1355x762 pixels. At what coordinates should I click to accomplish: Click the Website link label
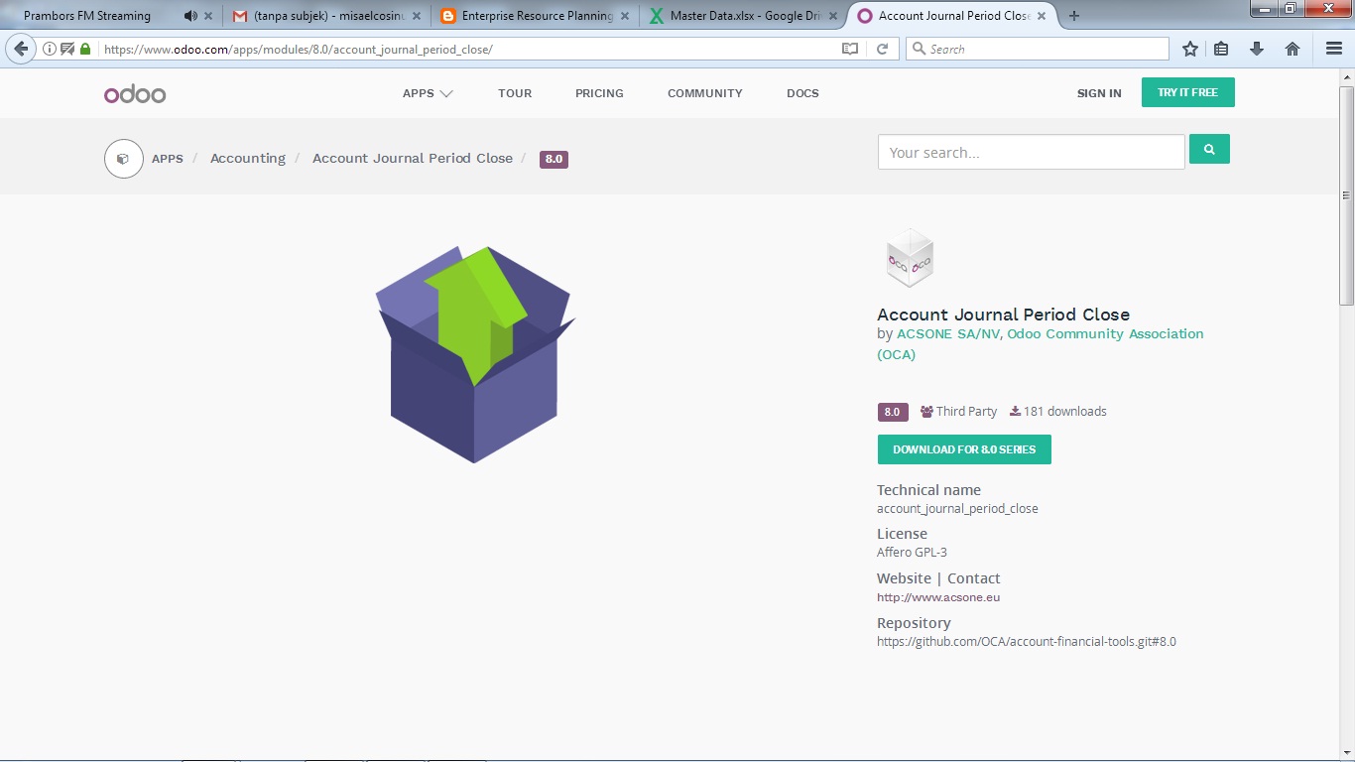[x=904, y=578]
